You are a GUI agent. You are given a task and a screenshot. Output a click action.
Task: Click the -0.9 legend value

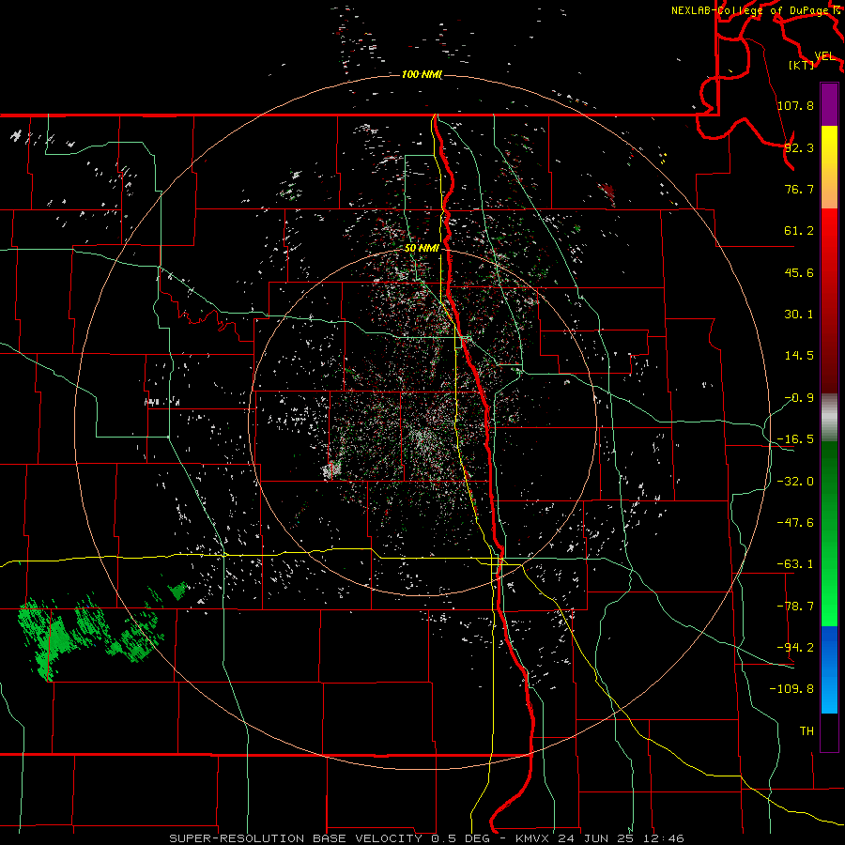coord(799,398)
